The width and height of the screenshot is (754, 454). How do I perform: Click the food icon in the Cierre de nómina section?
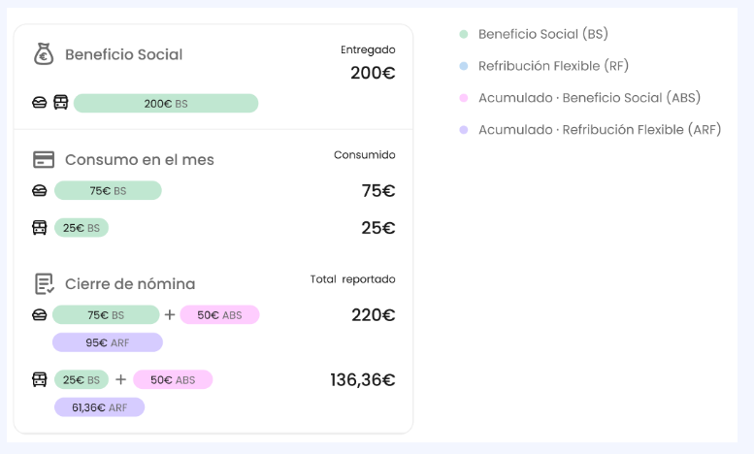(x=40, y=315)
